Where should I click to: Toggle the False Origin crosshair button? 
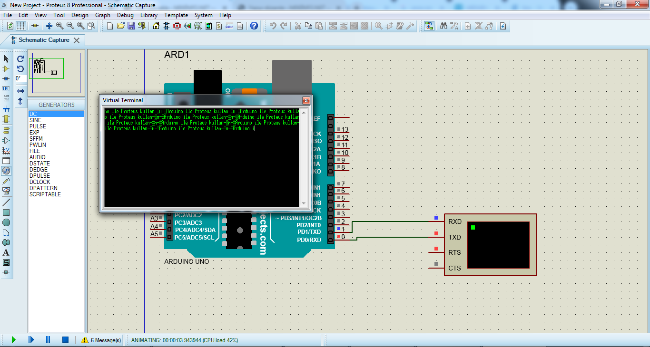(35, 26)
